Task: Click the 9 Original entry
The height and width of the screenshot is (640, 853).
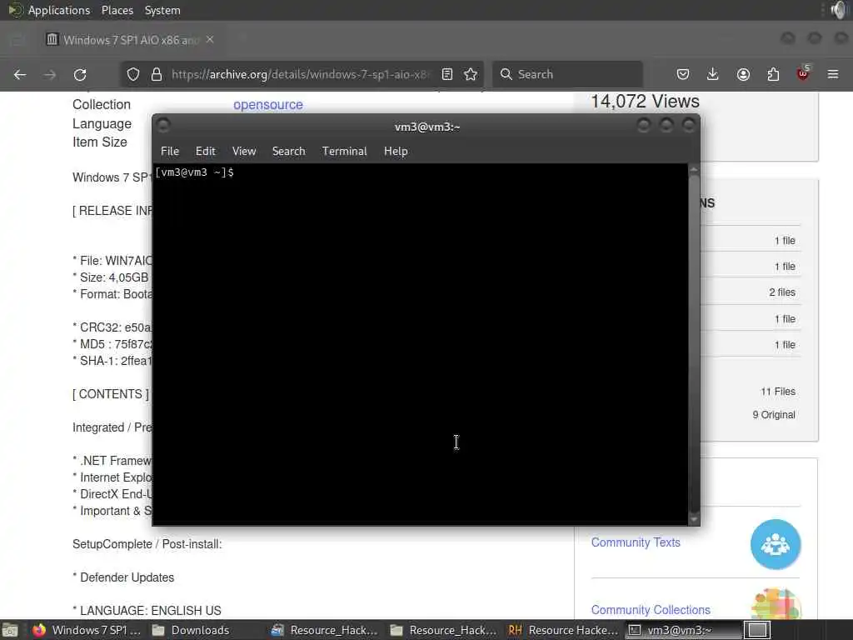Action: point(774,415)
